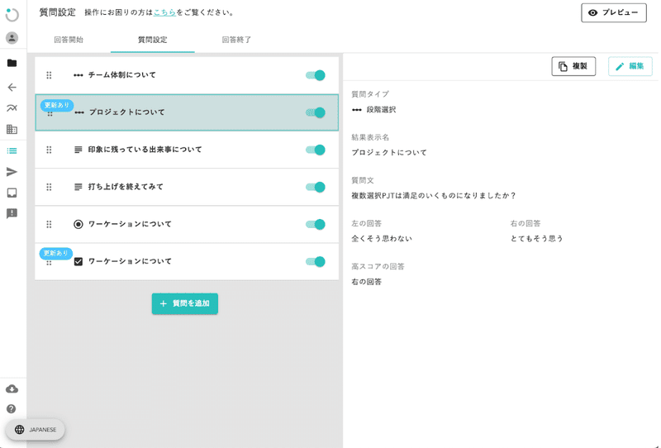Select the 打ち上げを終えてみて question title
The width and height of the screenshot is (661, 448).
(126, 187)
